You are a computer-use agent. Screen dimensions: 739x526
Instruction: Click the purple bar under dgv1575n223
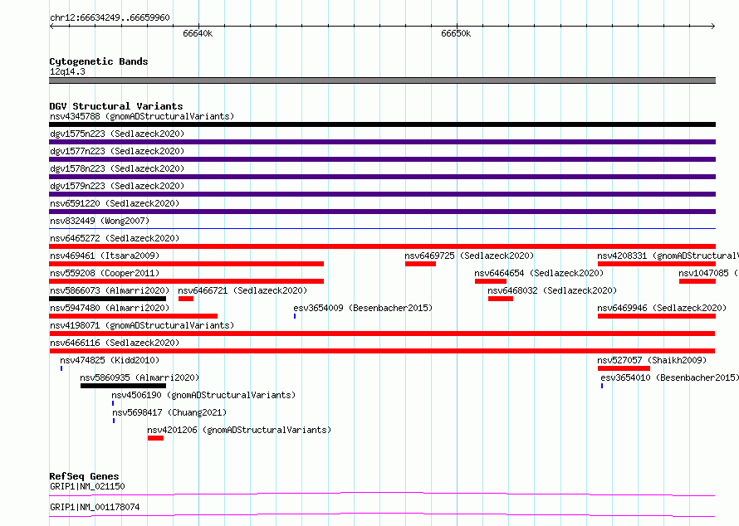coord(382,142)
